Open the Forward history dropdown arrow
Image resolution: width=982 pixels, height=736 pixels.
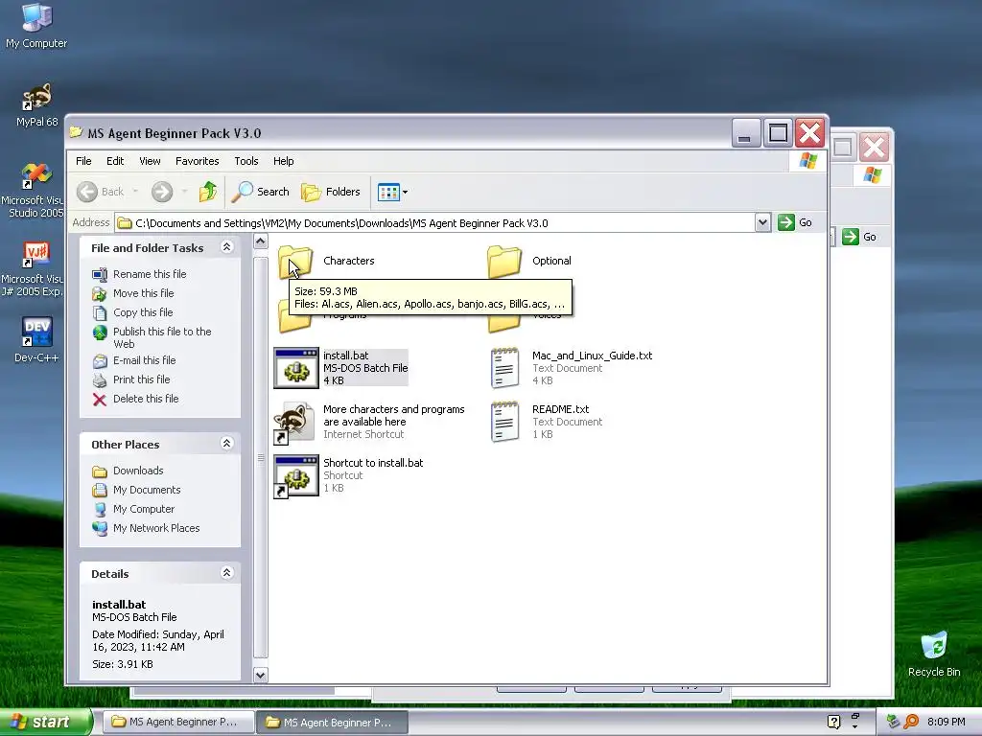pyautogui.click(x=185, y=192)
